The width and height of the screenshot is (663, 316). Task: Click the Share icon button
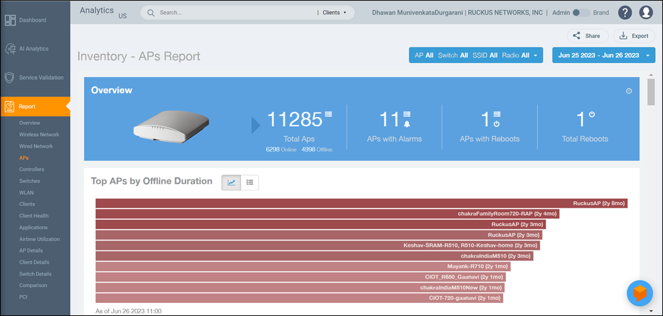tap(588, 36)
